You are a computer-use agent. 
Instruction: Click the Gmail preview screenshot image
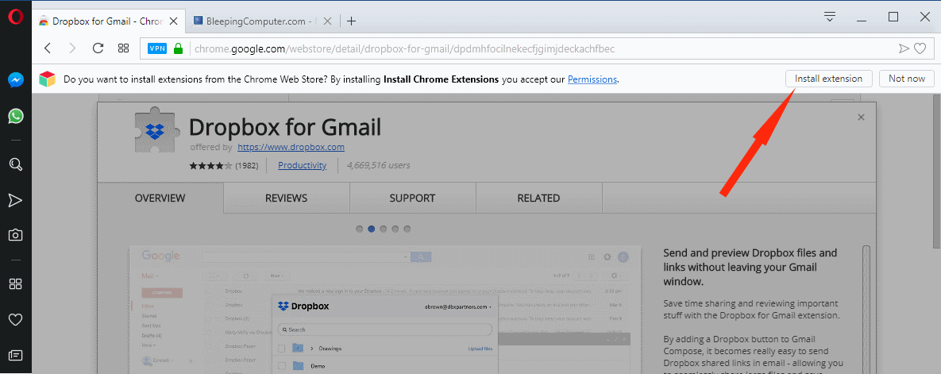385,309
